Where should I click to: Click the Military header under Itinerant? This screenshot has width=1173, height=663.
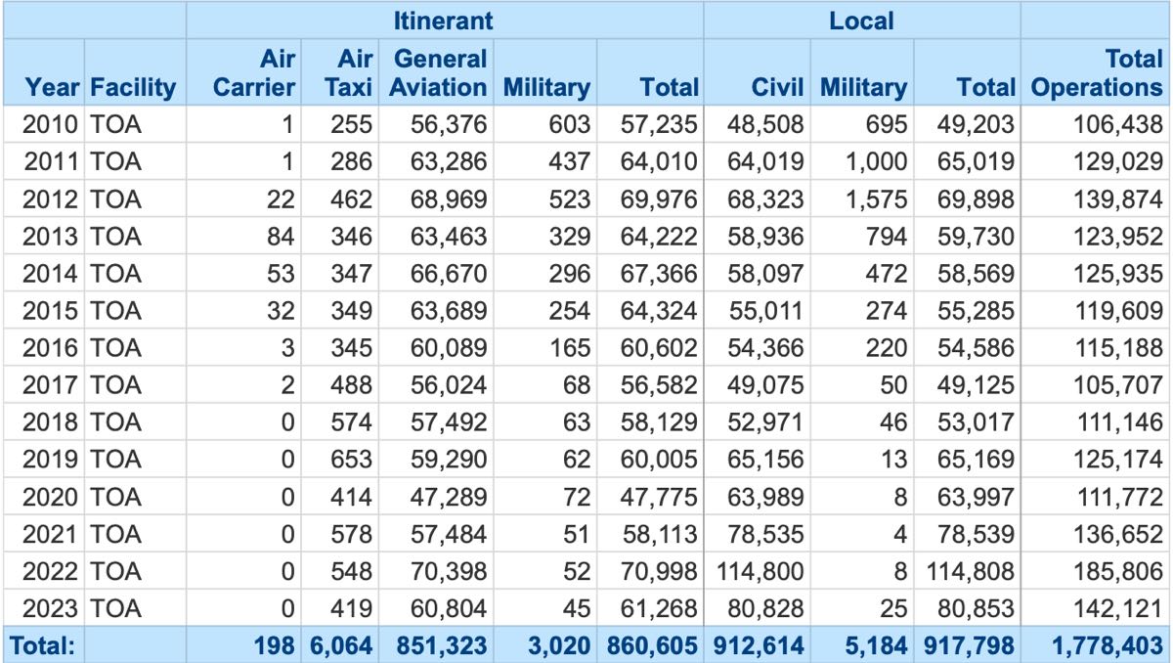click(546, 87)
